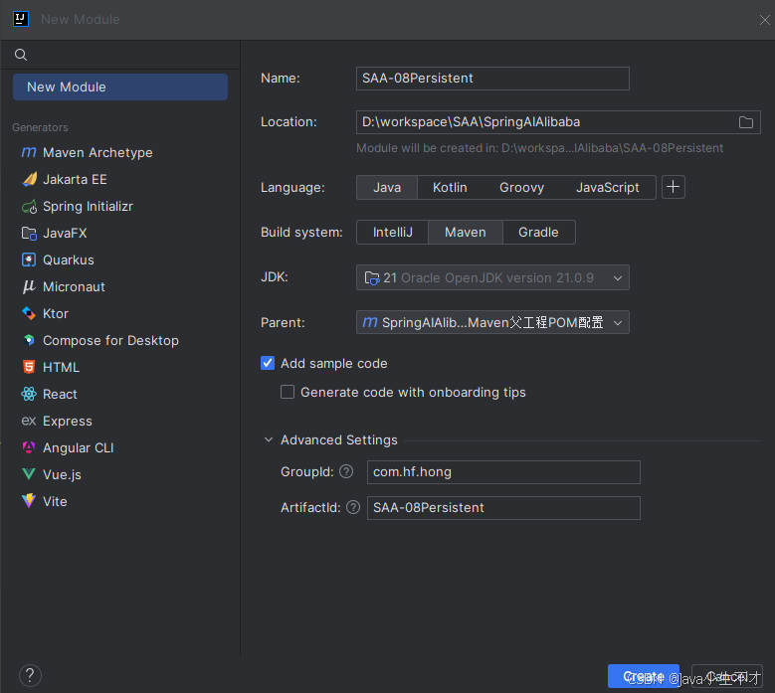Select IntelliJ build system
Image resolution: width=775 pixels, height=693 pixels.
pyautogui.click(x=392, y=232)
